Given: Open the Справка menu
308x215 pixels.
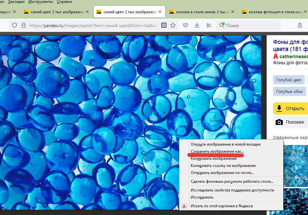Looking at the screenshot, I should 64,2.
